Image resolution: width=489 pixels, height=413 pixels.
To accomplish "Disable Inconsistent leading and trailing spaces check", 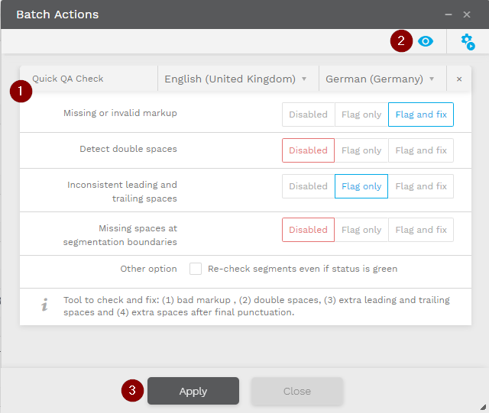I will tap(308, 186).
